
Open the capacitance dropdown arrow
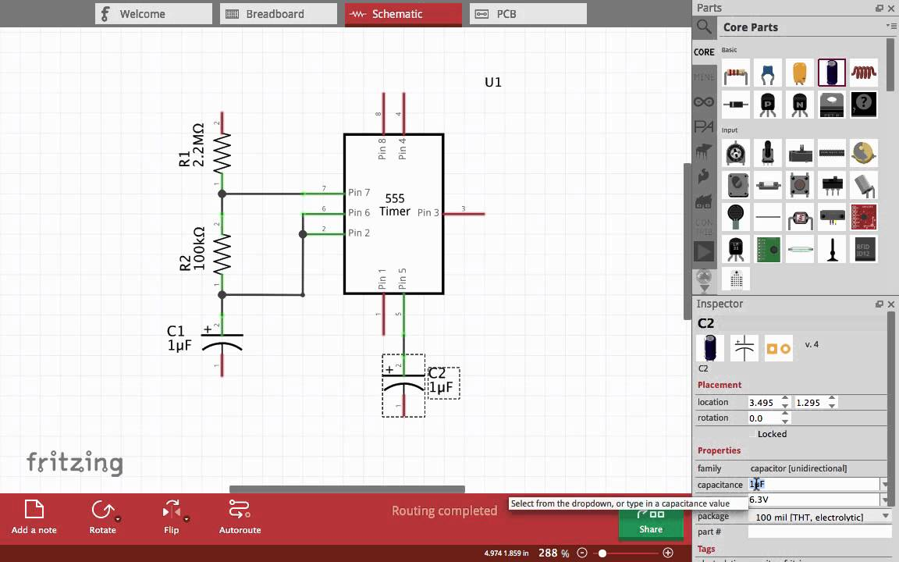887,485
